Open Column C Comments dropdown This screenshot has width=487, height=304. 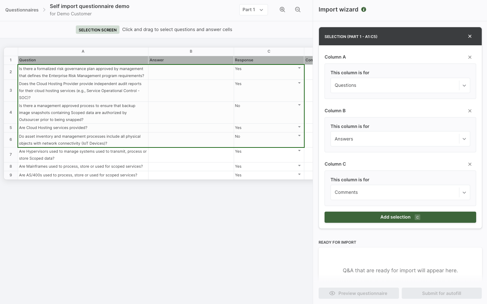coord(400,192)
